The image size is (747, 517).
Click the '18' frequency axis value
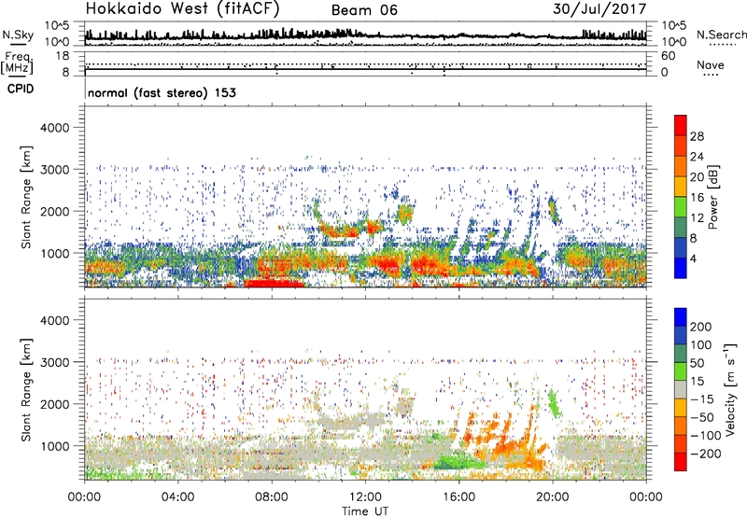point(63,56)
